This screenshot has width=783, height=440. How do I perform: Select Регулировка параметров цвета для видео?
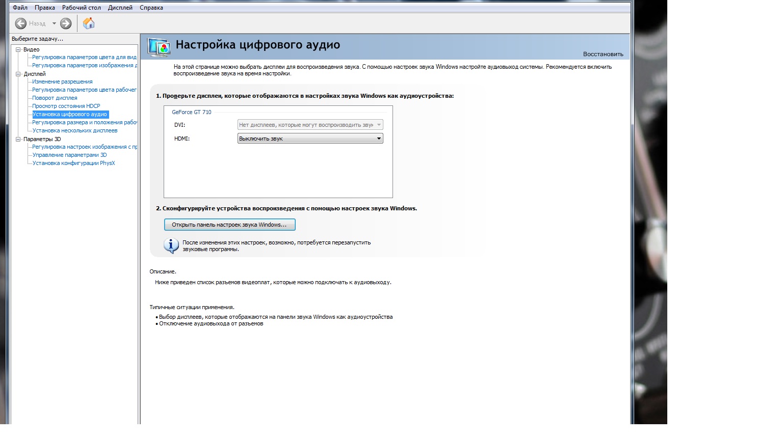point(85,57)
